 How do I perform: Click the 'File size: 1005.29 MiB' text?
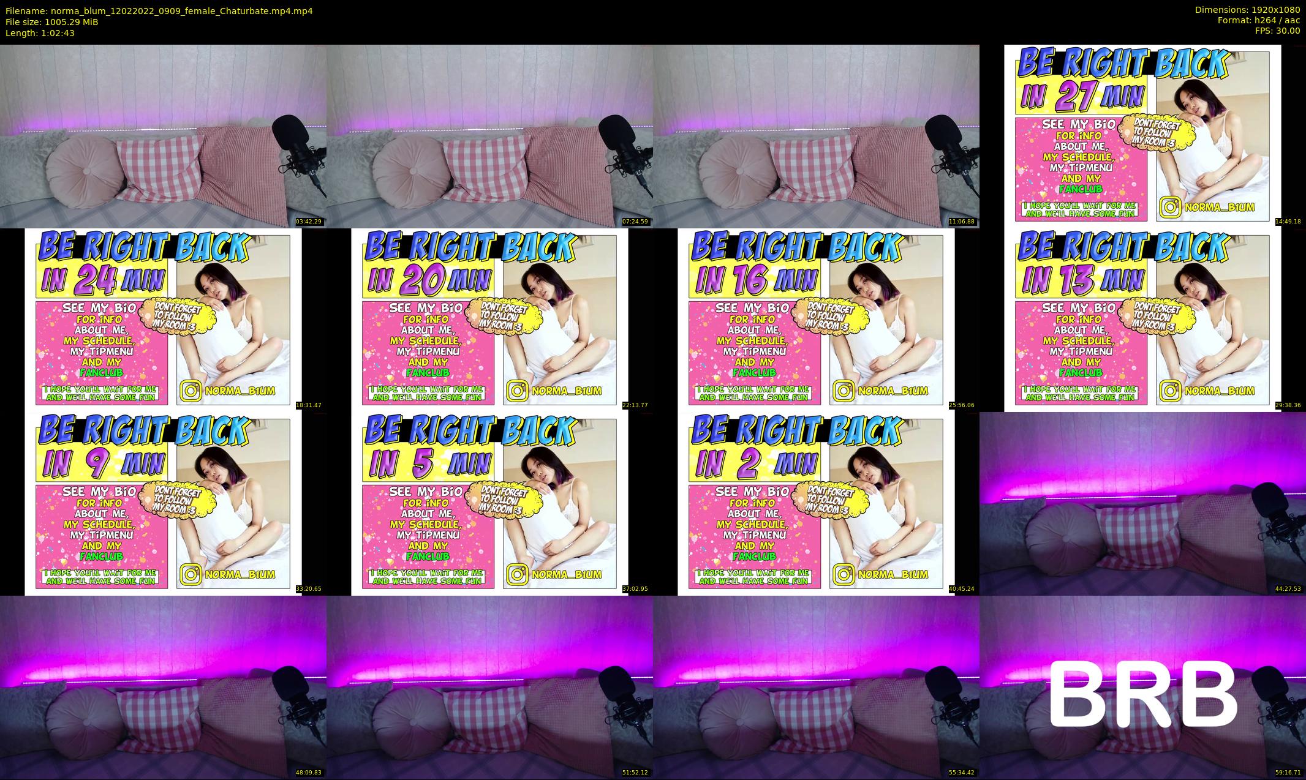point(51,22)
